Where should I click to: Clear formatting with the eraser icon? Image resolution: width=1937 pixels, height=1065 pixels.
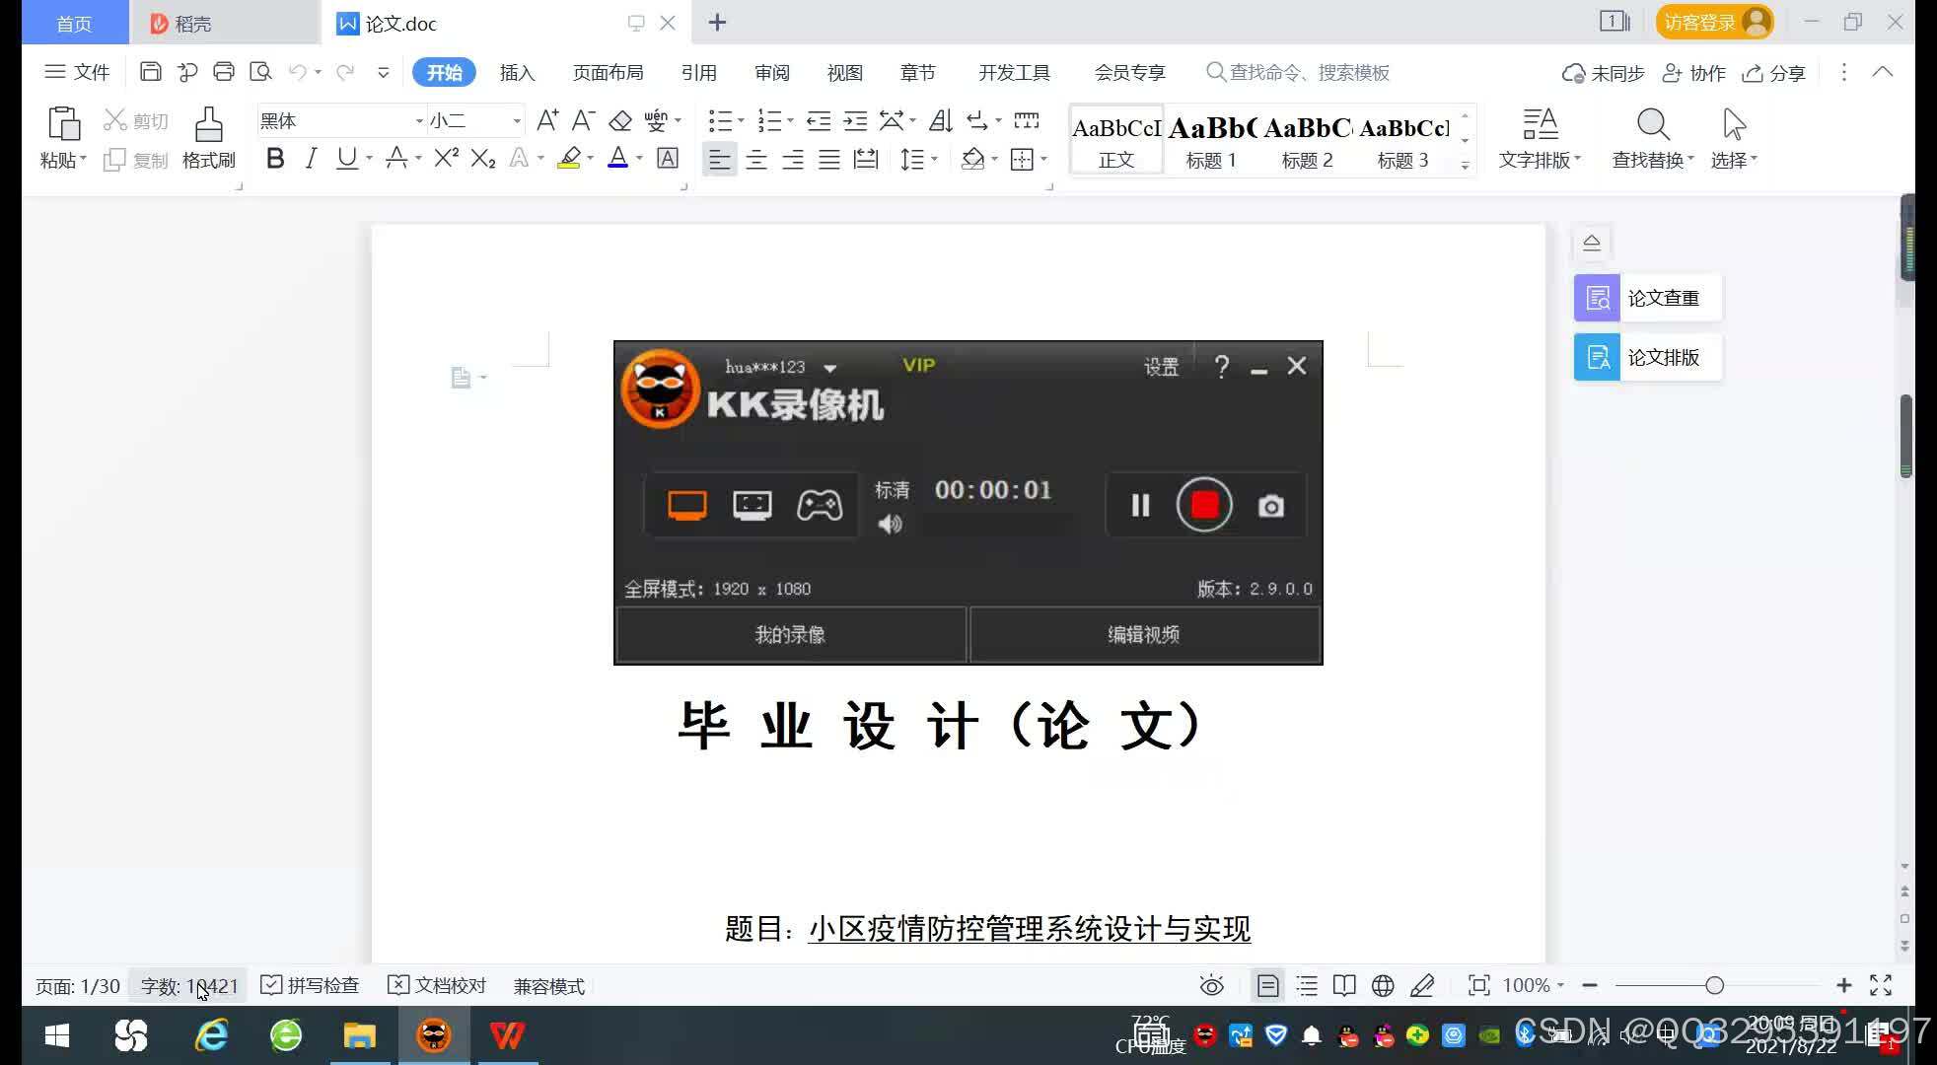620,121
